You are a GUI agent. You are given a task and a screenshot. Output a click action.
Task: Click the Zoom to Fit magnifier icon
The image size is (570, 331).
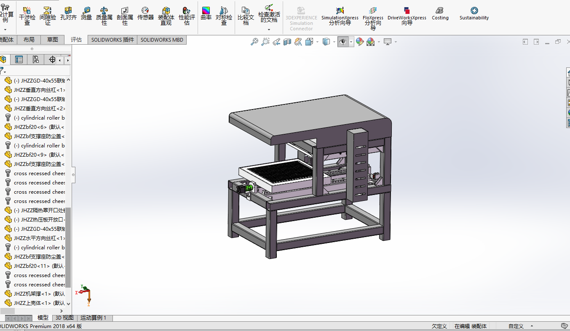[x=254, y=42]
